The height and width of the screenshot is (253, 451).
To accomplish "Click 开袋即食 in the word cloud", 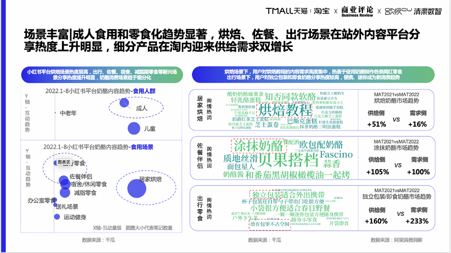I will pyautogui.click(x=339, y=223).
